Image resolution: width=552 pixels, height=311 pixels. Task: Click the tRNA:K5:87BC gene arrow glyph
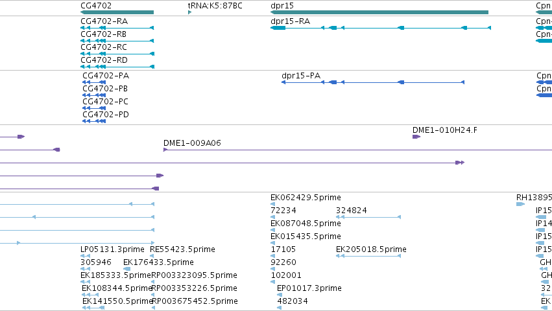(x=190, y=12)
